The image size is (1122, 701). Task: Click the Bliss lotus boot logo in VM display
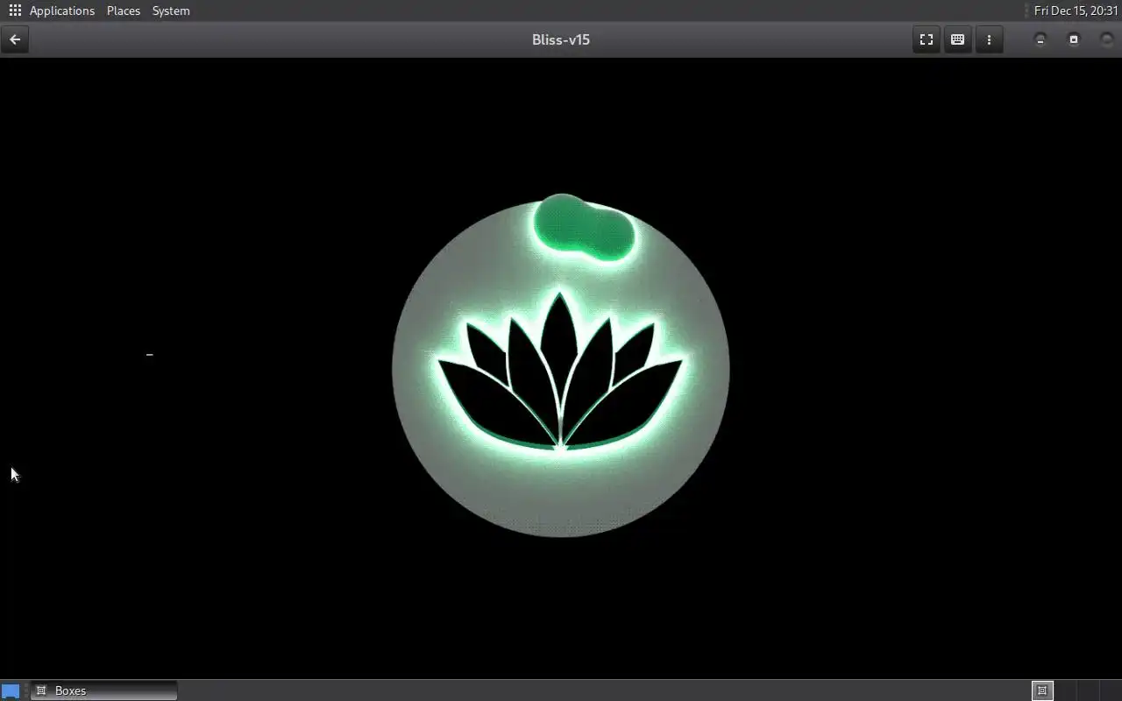point(561,366)
